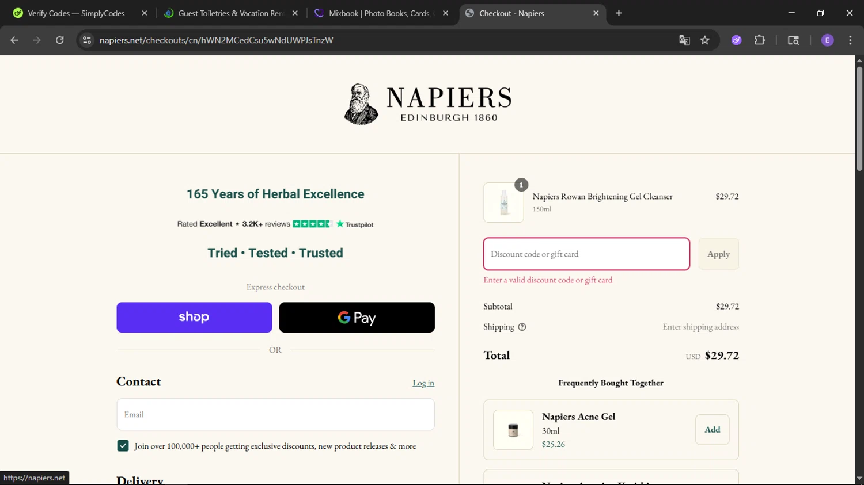Click the scrollbar down arrow
Screen dimensions: 864x485
[859, 478]
